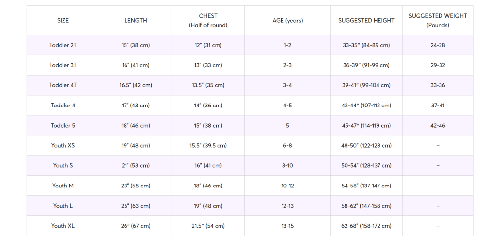The width and height of the screenshot is (504, 239).
Task: Click the 24-28 pounds weight cell
Action: [x=438, y=45]
